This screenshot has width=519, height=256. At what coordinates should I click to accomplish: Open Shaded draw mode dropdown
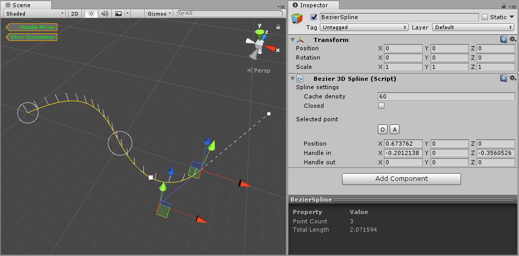(x=35, y=13)
